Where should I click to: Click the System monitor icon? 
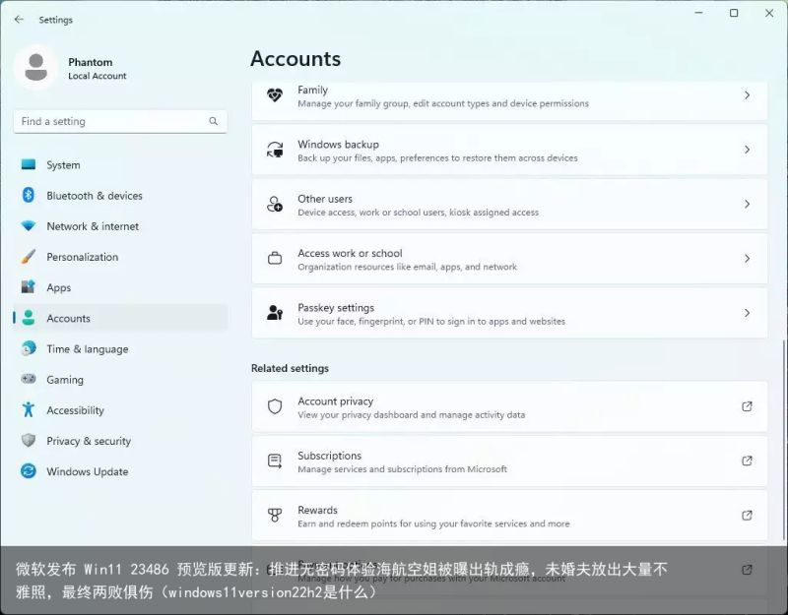[x=29, y=164]
